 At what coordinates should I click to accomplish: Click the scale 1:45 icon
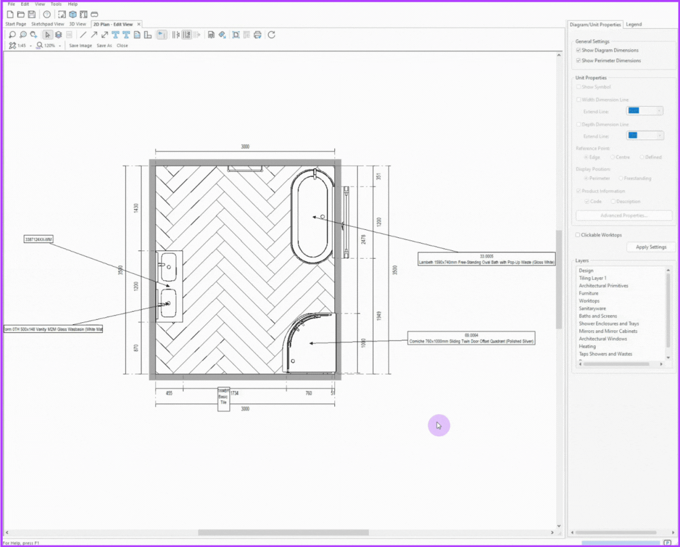pos(12,45)
